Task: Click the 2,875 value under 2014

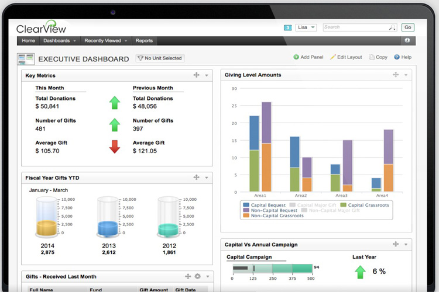Action: coord(47,252)
